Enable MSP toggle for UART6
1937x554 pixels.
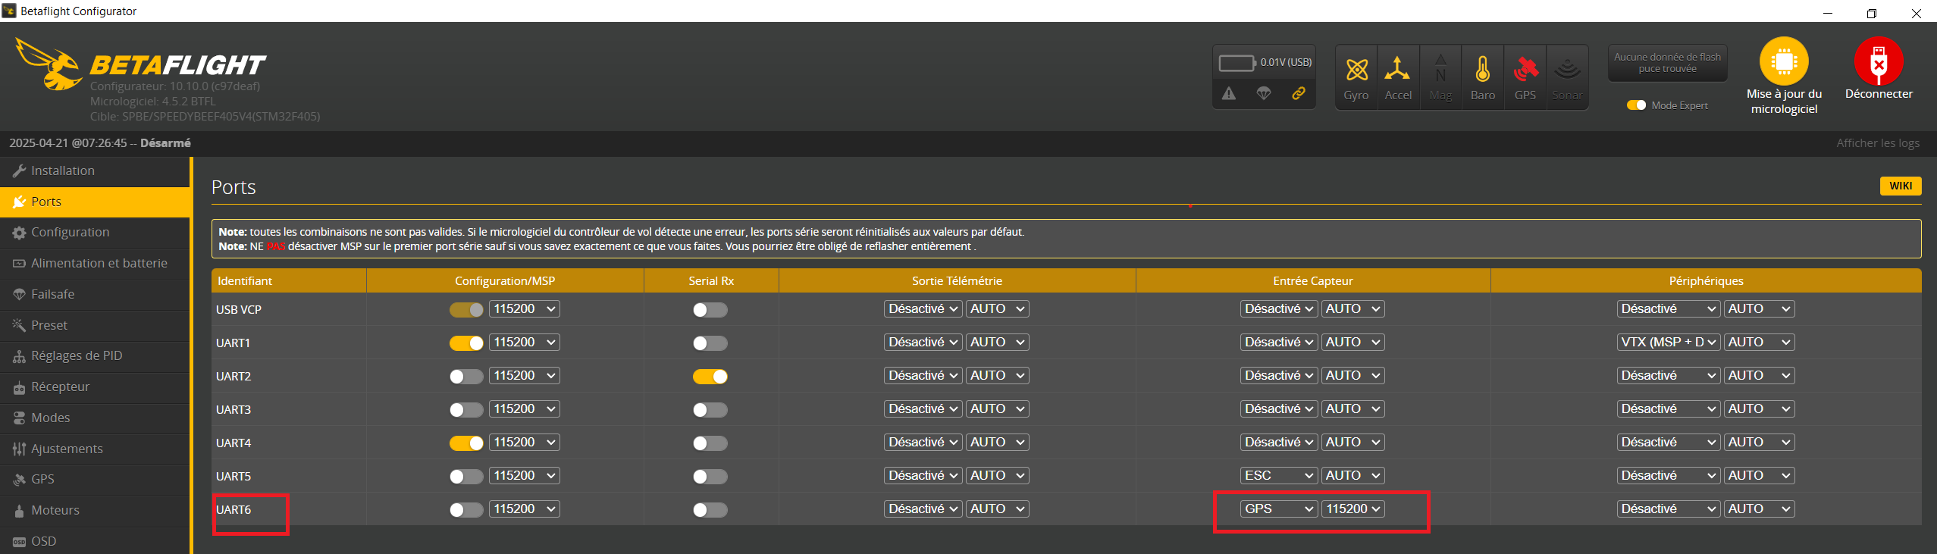coord(466,510)
